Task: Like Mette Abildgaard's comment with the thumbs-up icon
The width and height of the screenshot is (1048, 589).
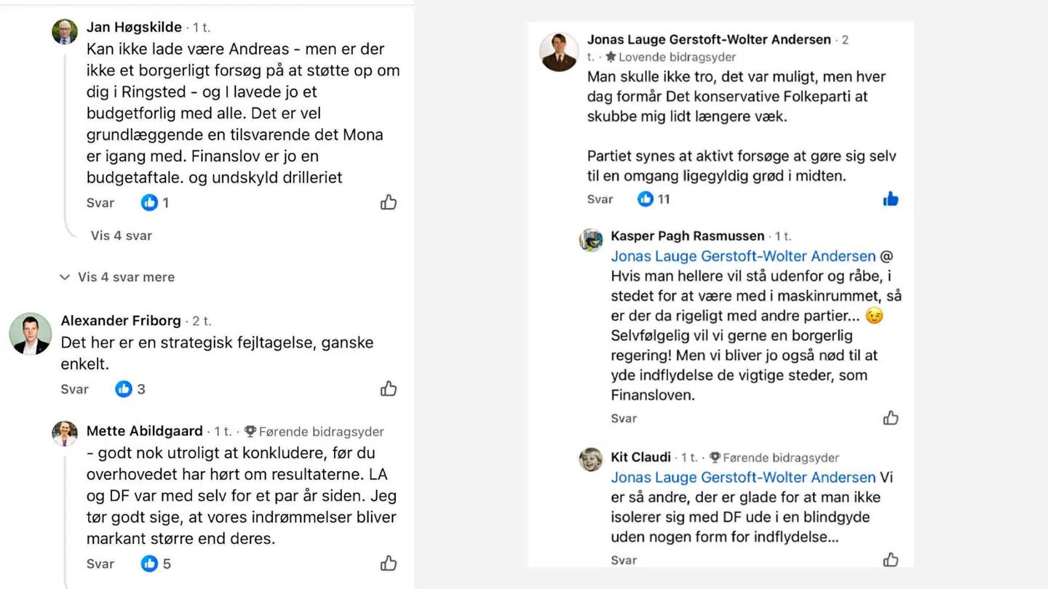Action: tap(388, 564)
